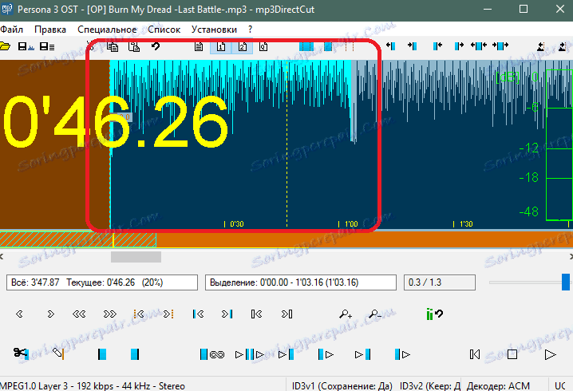Toggle the page 1 toolbar button
This screenshot has height=391, width=573.
221,46
